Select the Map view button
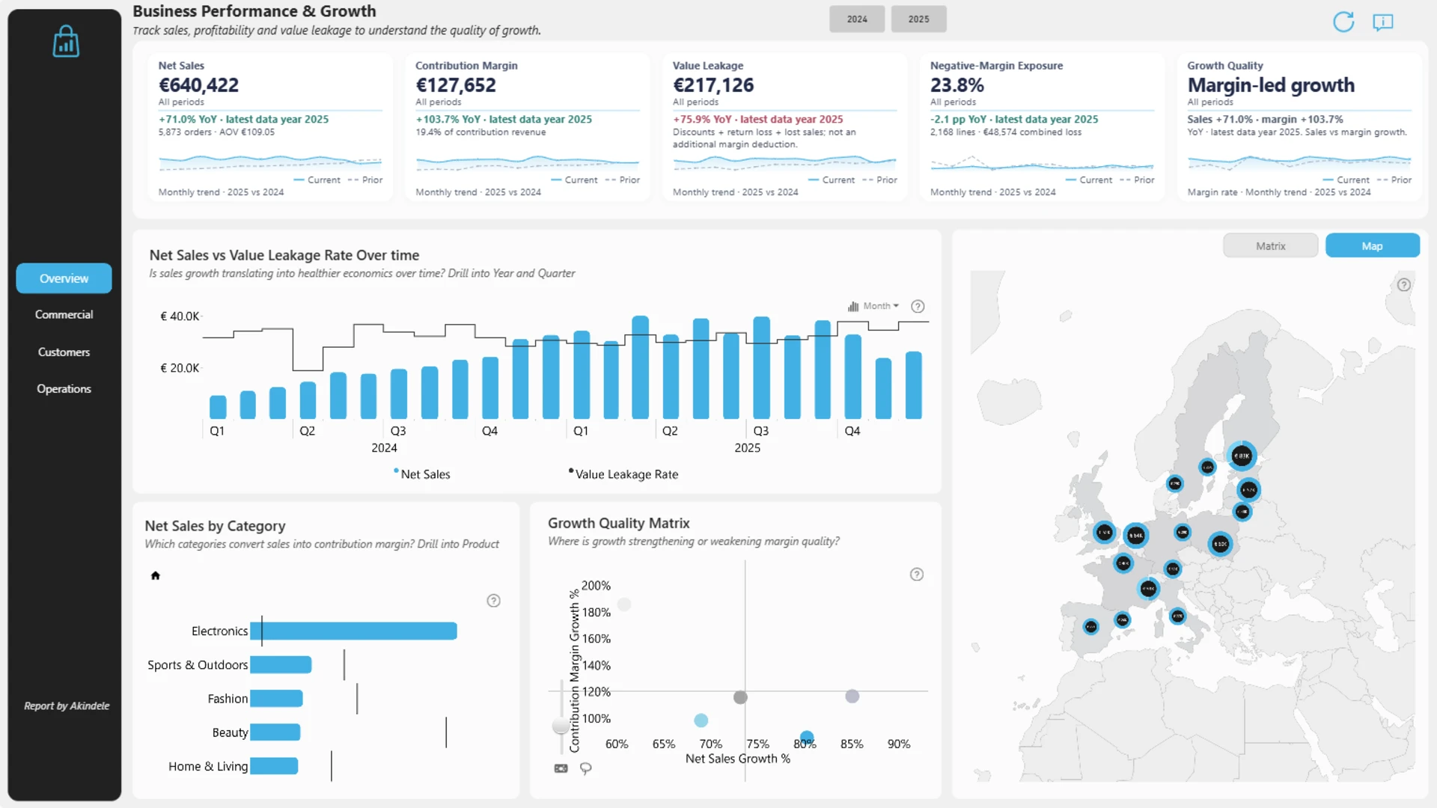Screen dimensions: 1437x808 1372,245
